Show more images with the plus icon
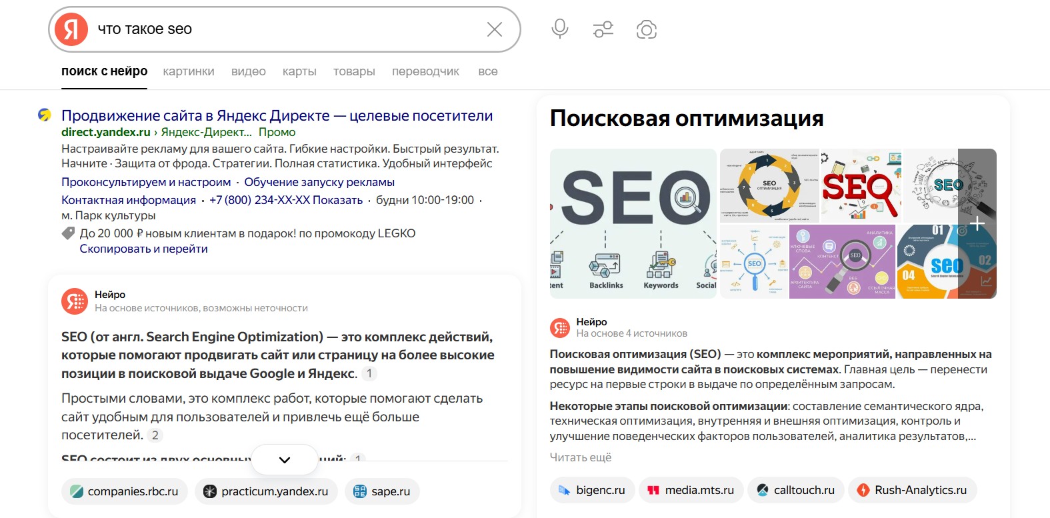The height and width of the screenshot is (518, 1050). click(977, 223)
